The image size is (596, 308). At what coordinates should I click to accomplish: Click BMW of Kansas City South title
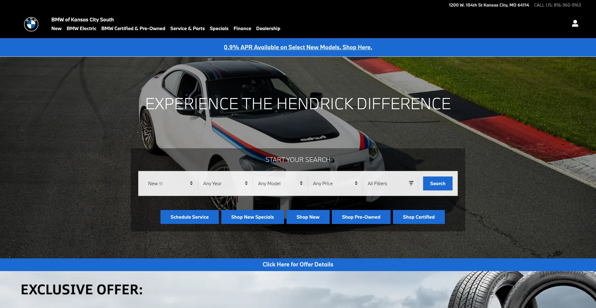[83, 20]
